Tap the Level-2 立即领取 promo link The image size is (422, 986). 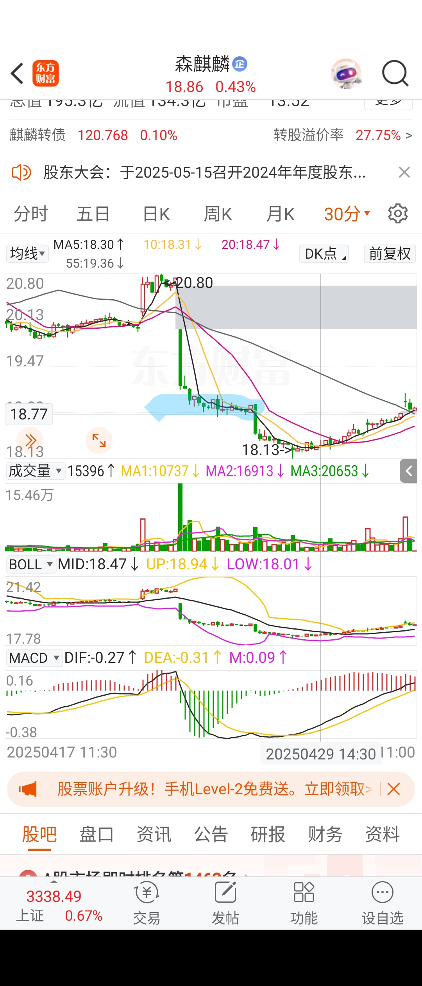(338, 789)
